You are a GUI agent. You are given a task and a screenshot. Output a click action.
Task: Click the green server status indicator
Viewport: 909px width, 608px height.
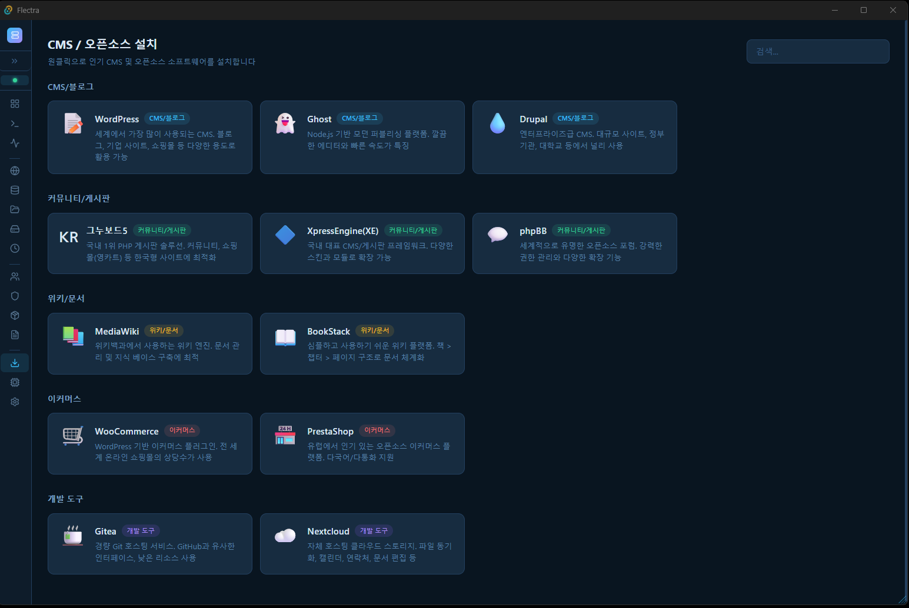click(x=15, y=80)
